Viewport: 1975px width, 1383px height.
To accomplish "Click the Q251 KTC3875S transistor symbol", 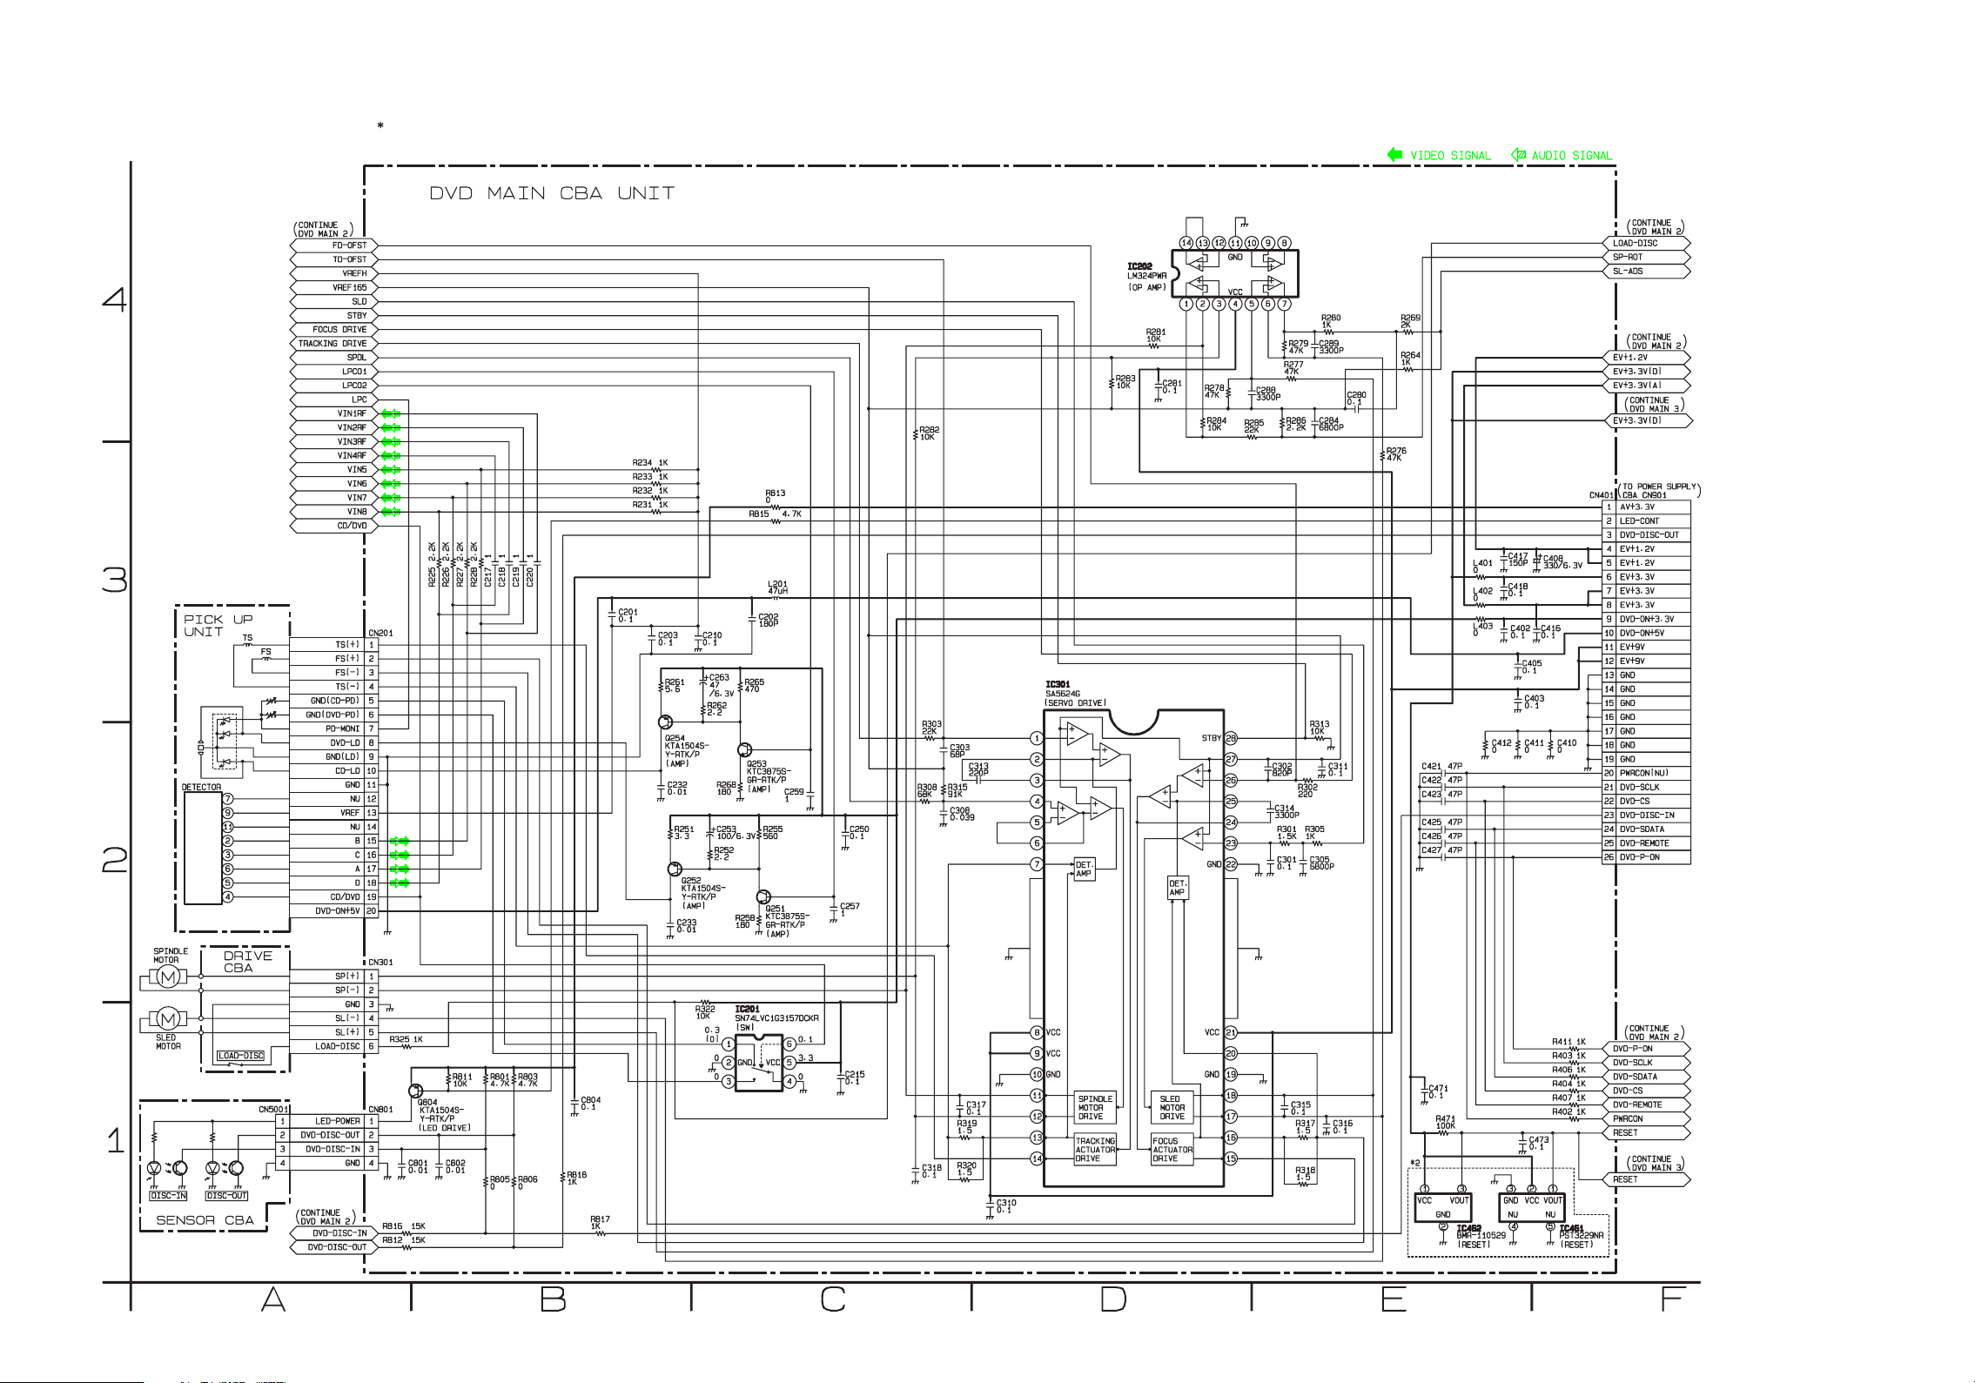I will click(763, 897).
